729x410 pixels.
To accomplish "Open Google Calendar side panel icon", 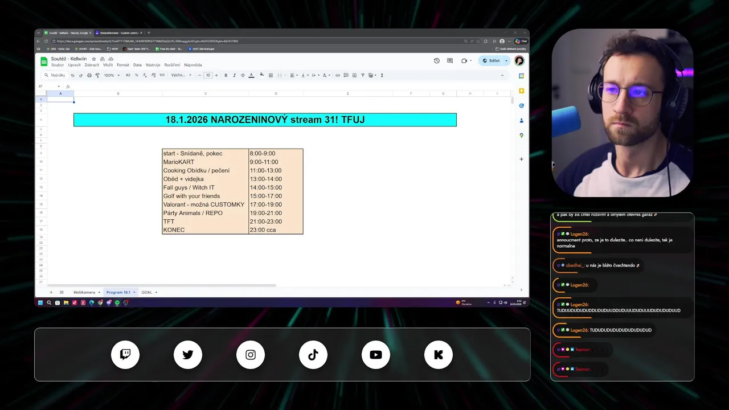I will click(521, 76).
